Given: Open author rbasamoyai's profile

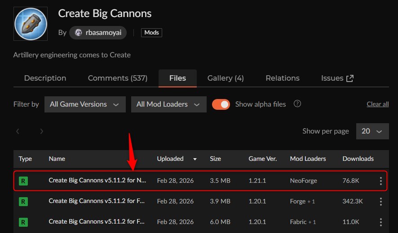Looking at the screenshot, I should (x=98, y=33).
